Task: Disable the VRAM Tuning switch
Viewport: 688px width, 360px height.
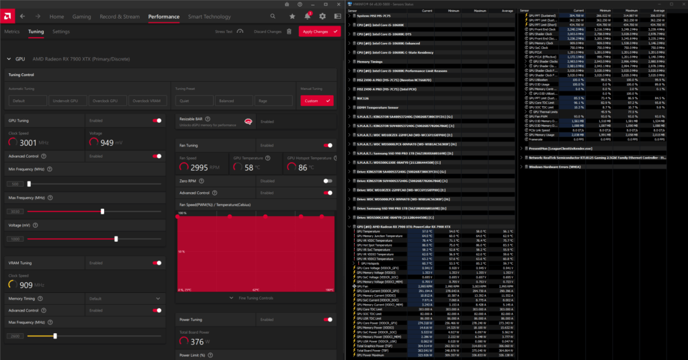Action: (x=157, y=263)
